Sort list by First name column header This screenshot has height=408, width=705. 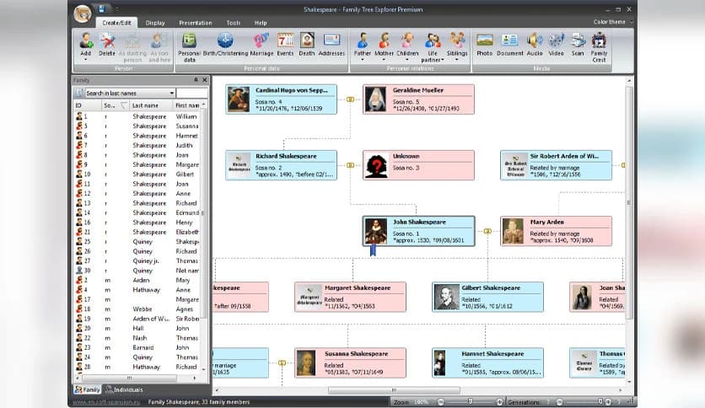click(188, 105)
